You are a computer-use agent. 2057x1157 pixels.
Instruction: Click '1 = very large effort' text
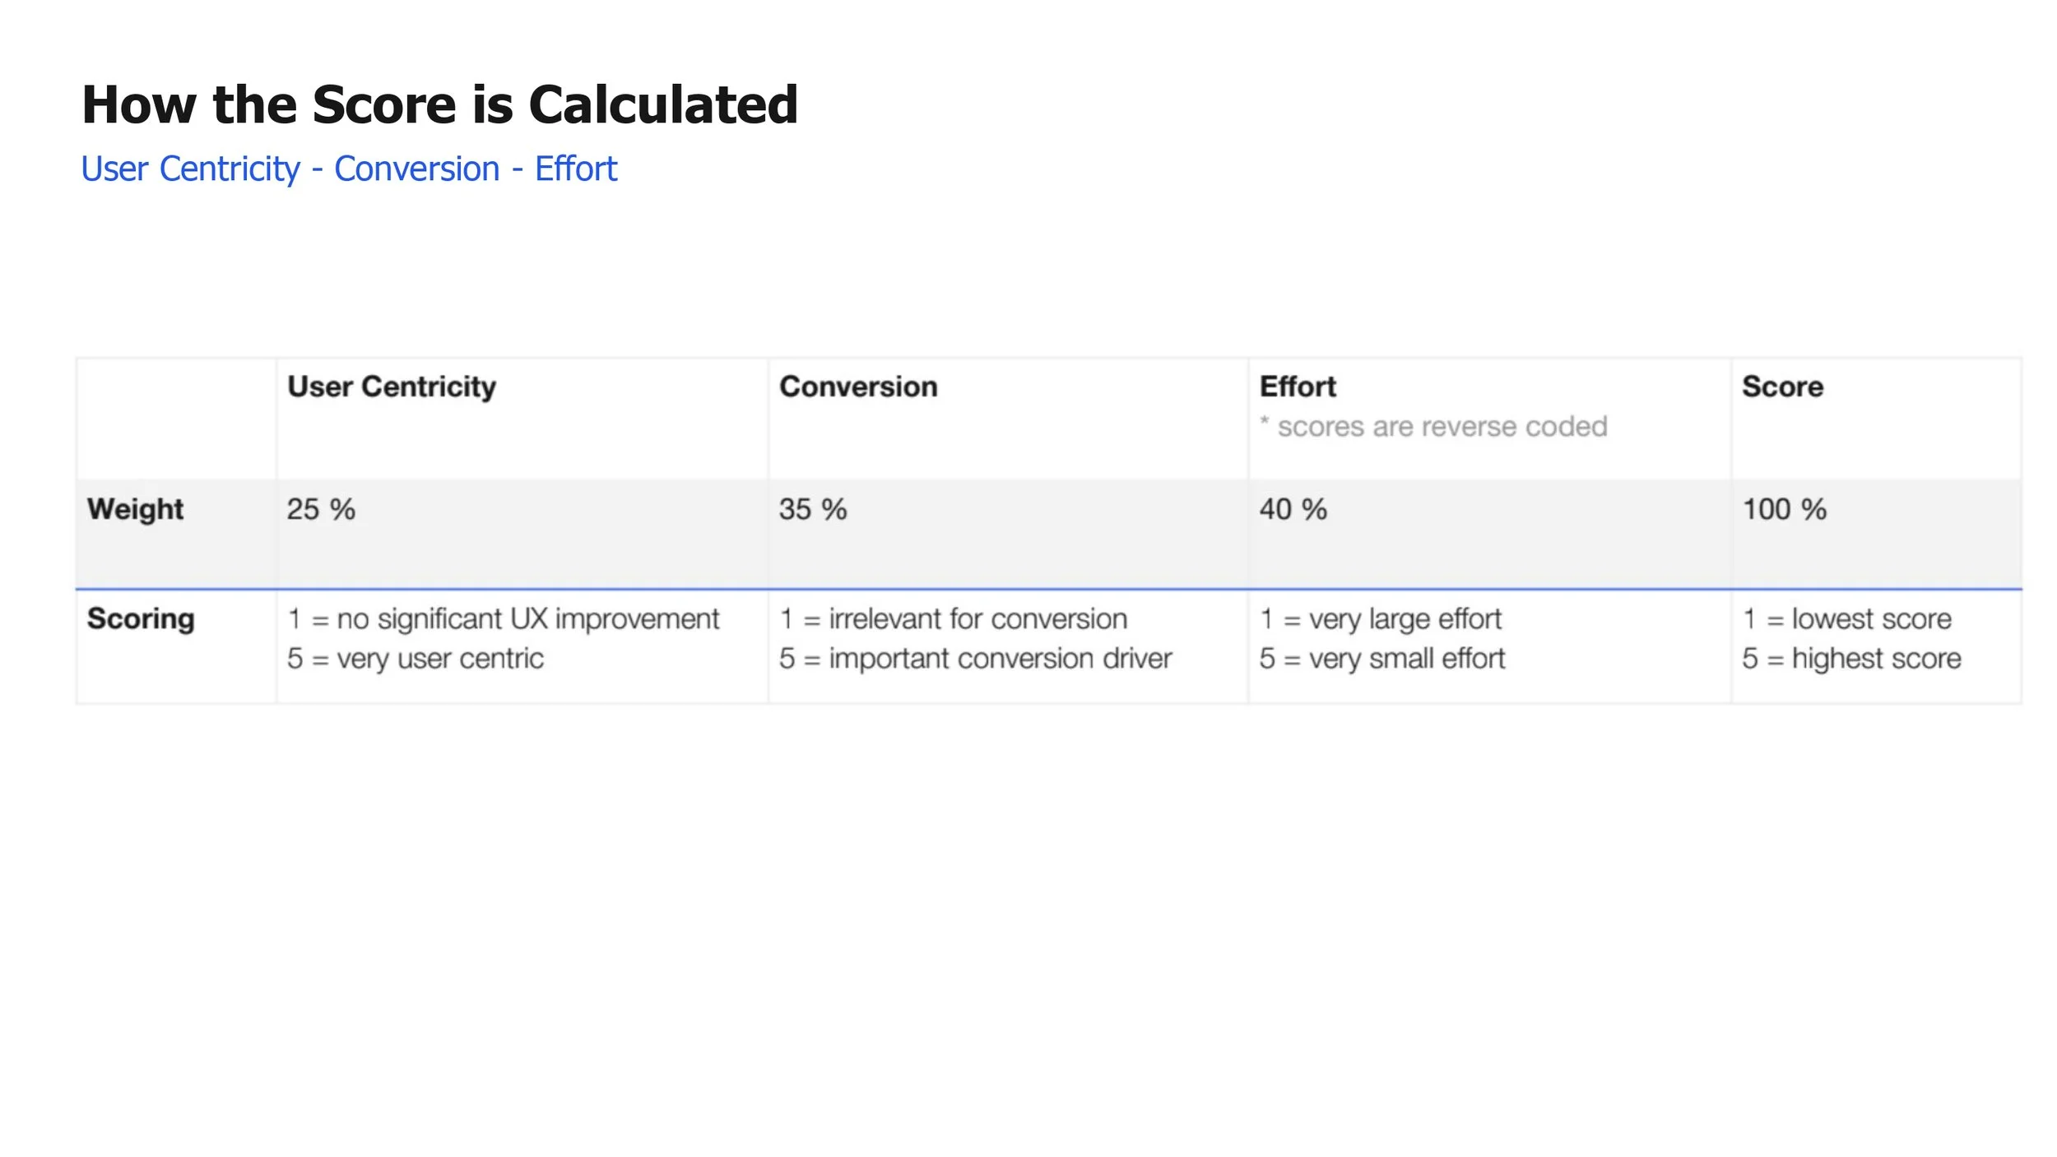tap(1381, 619)
